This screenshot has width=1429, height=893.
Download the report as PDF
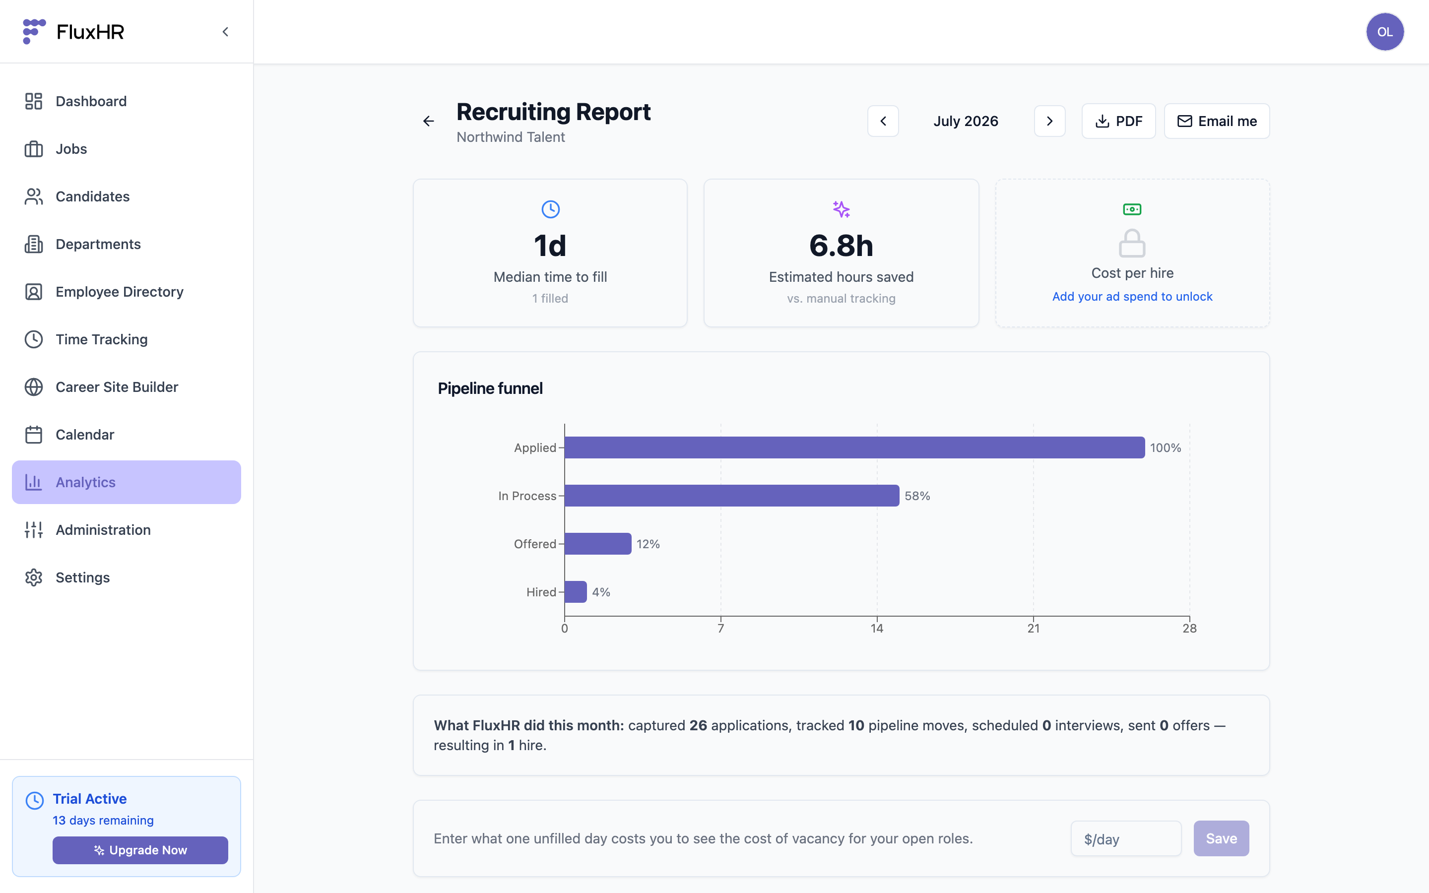click(x=1118, y=121)
